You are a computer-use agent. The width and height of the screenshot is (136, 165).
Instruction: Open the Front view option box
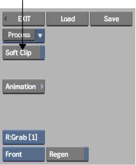[x=24, y=154]
